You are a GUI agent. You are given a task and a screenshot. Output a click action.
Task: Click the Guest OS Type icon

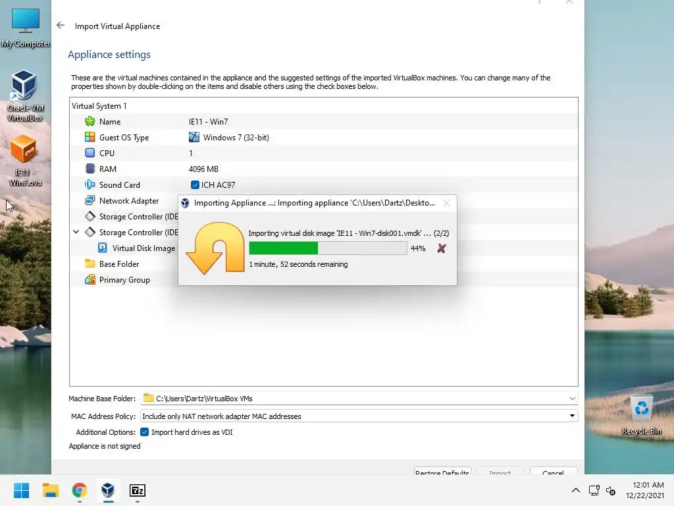tap(90, 137)
